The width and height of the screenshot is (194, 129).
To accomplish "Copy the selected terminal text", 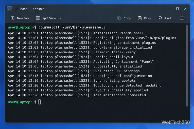I will (124, 18).
